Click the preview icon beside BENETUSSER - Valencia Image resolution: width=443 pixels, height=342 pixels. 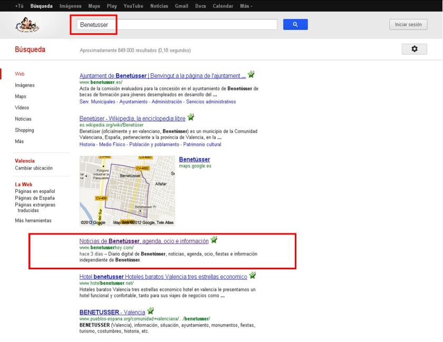[150, 311]
